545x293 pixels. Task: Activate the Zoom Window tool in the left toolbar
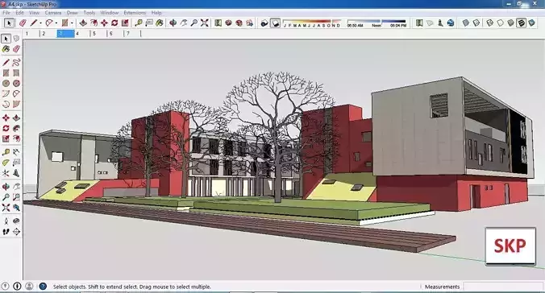16,197
